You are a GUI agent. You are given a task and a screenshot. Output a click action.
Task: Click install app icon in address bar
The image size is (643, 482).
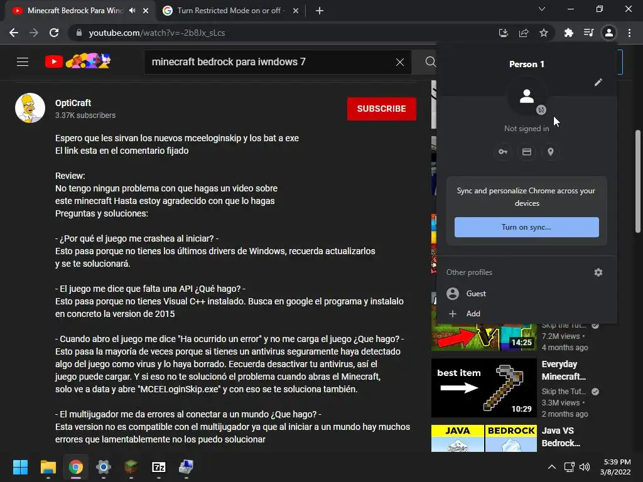pos(503,33)
